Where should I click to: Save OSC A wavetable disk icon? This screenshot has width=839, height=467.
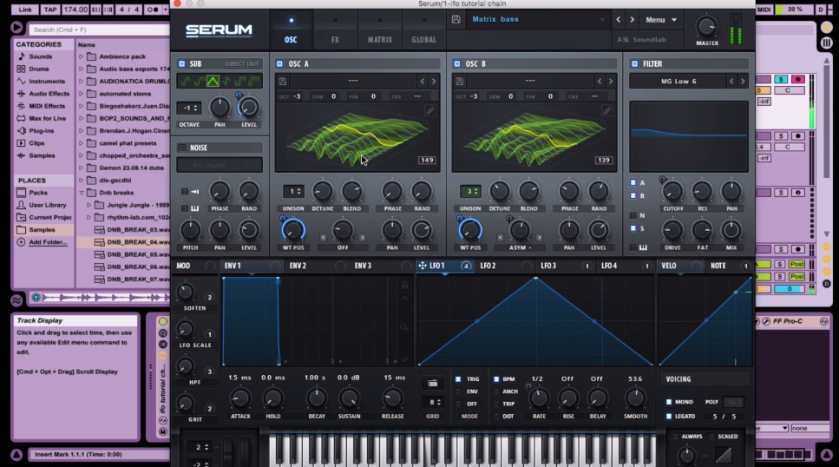click(x=283, y=81)
